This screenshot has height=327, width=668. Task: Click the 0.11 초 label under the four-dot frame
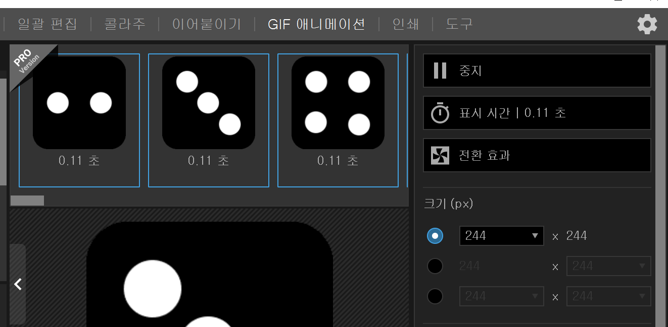click(x=338, y=161)
